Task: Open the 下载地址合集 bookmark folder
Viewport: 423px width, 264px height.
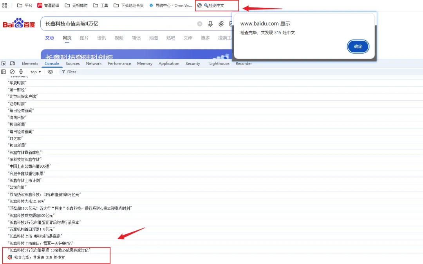Action: 129,5
